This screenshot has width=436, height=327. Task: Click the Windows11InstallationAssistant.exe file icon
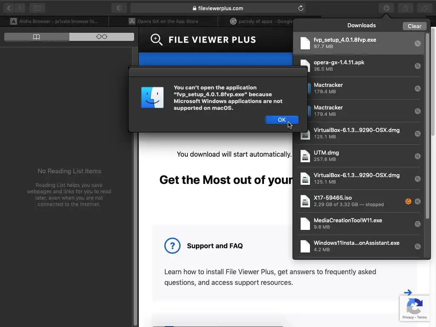click(x=305, y=247)
